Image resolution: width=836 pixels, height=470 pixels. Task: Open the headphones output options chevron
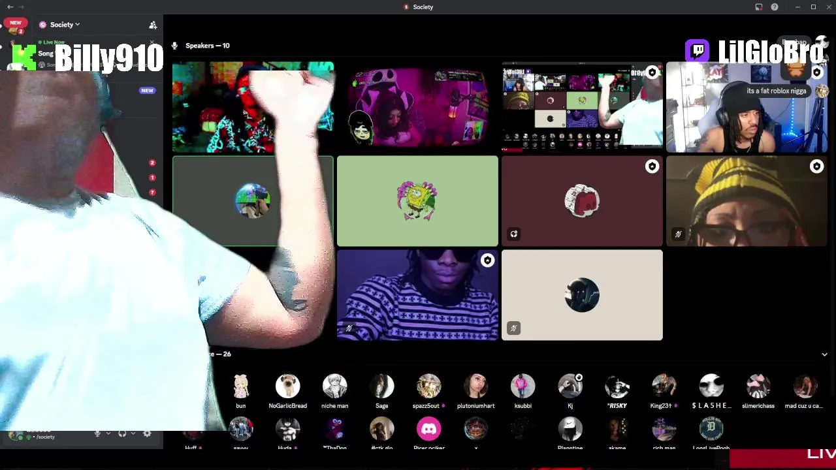pos(133,433)
